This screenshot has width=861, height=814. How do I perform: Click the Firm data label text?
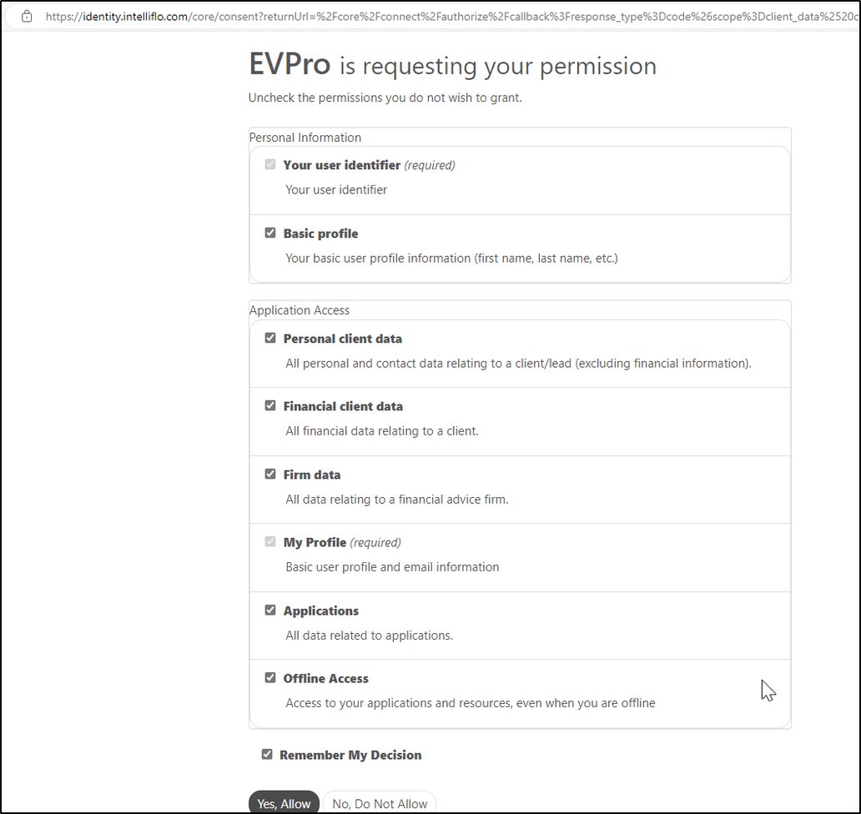coord(312,474)
